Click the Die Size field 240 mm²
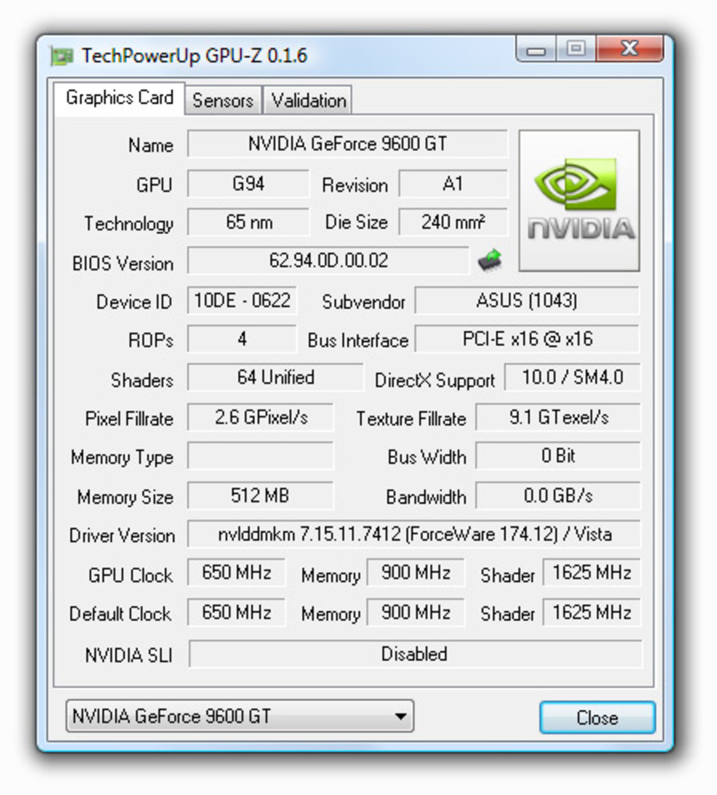717x795 pixels. coord(453,222)
